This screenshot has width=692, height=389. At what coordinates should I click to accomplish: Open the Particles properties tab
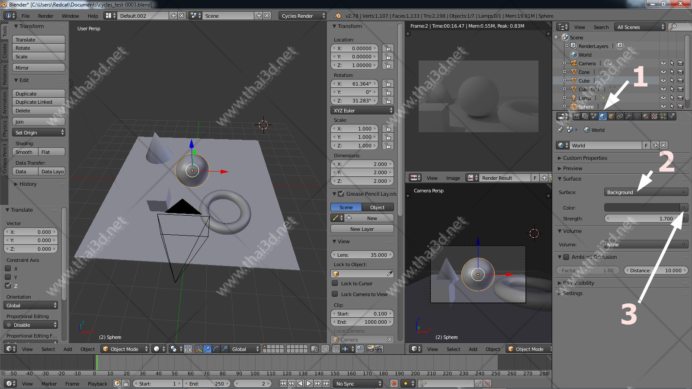coord(663,116)
